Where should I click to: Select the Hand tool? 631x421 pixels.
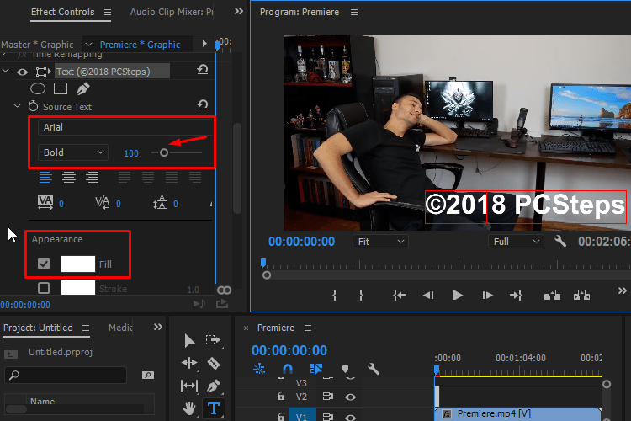coord(189,408)
